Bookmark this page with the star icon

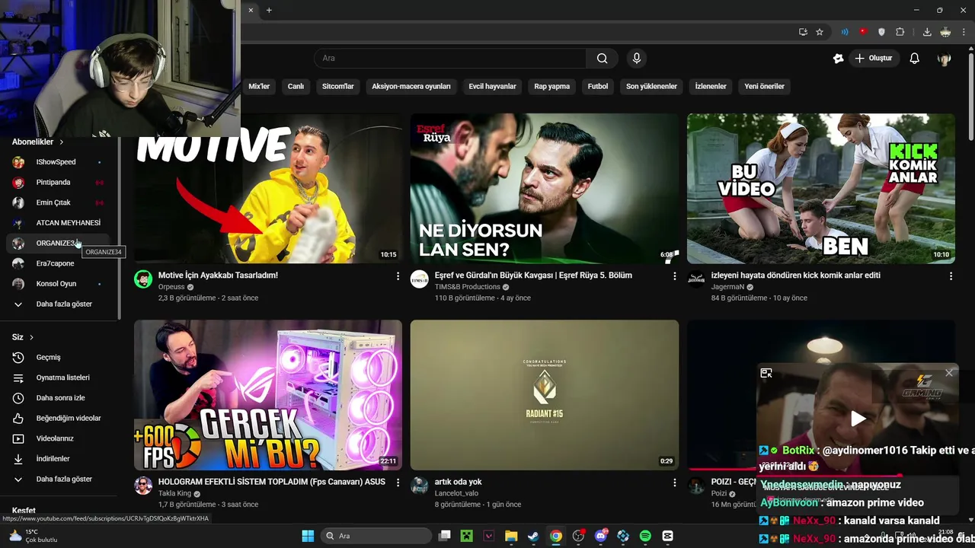820,32
